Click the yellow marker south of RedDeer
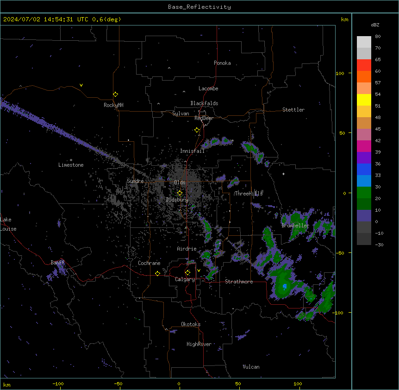This screenshot has height=390, width=399. point(197,130)
